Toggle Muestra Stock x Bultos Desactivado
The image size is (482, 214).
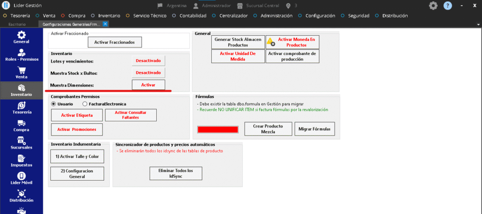(x=148, y=73)
